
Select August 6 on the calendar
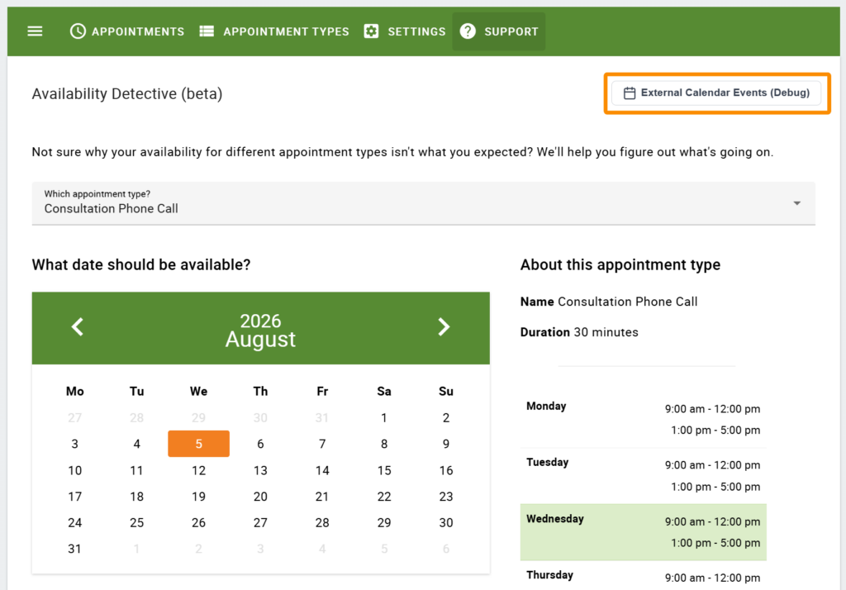click(260, 444)
